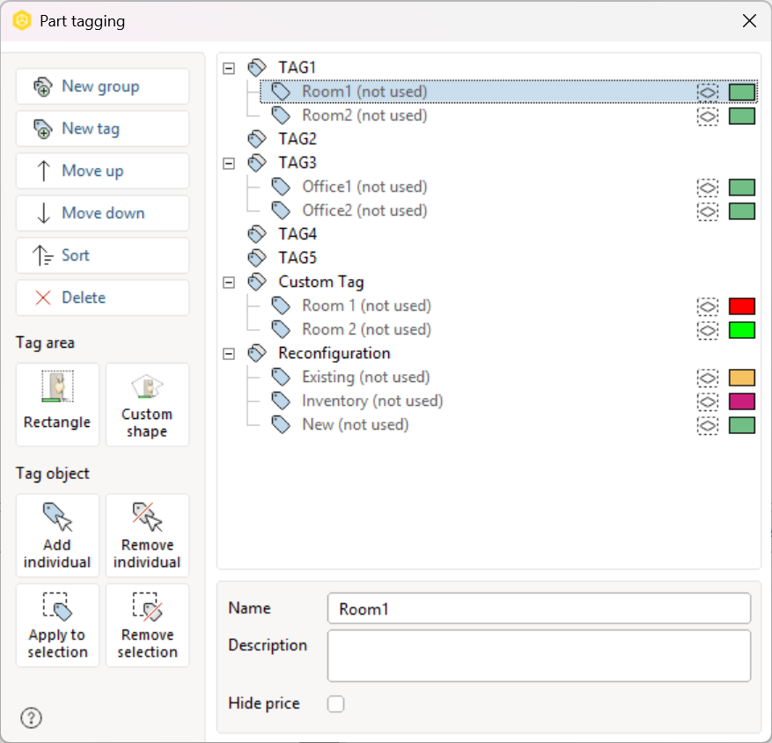
Task: Create a New tag
Action: [x=102, y=129]
